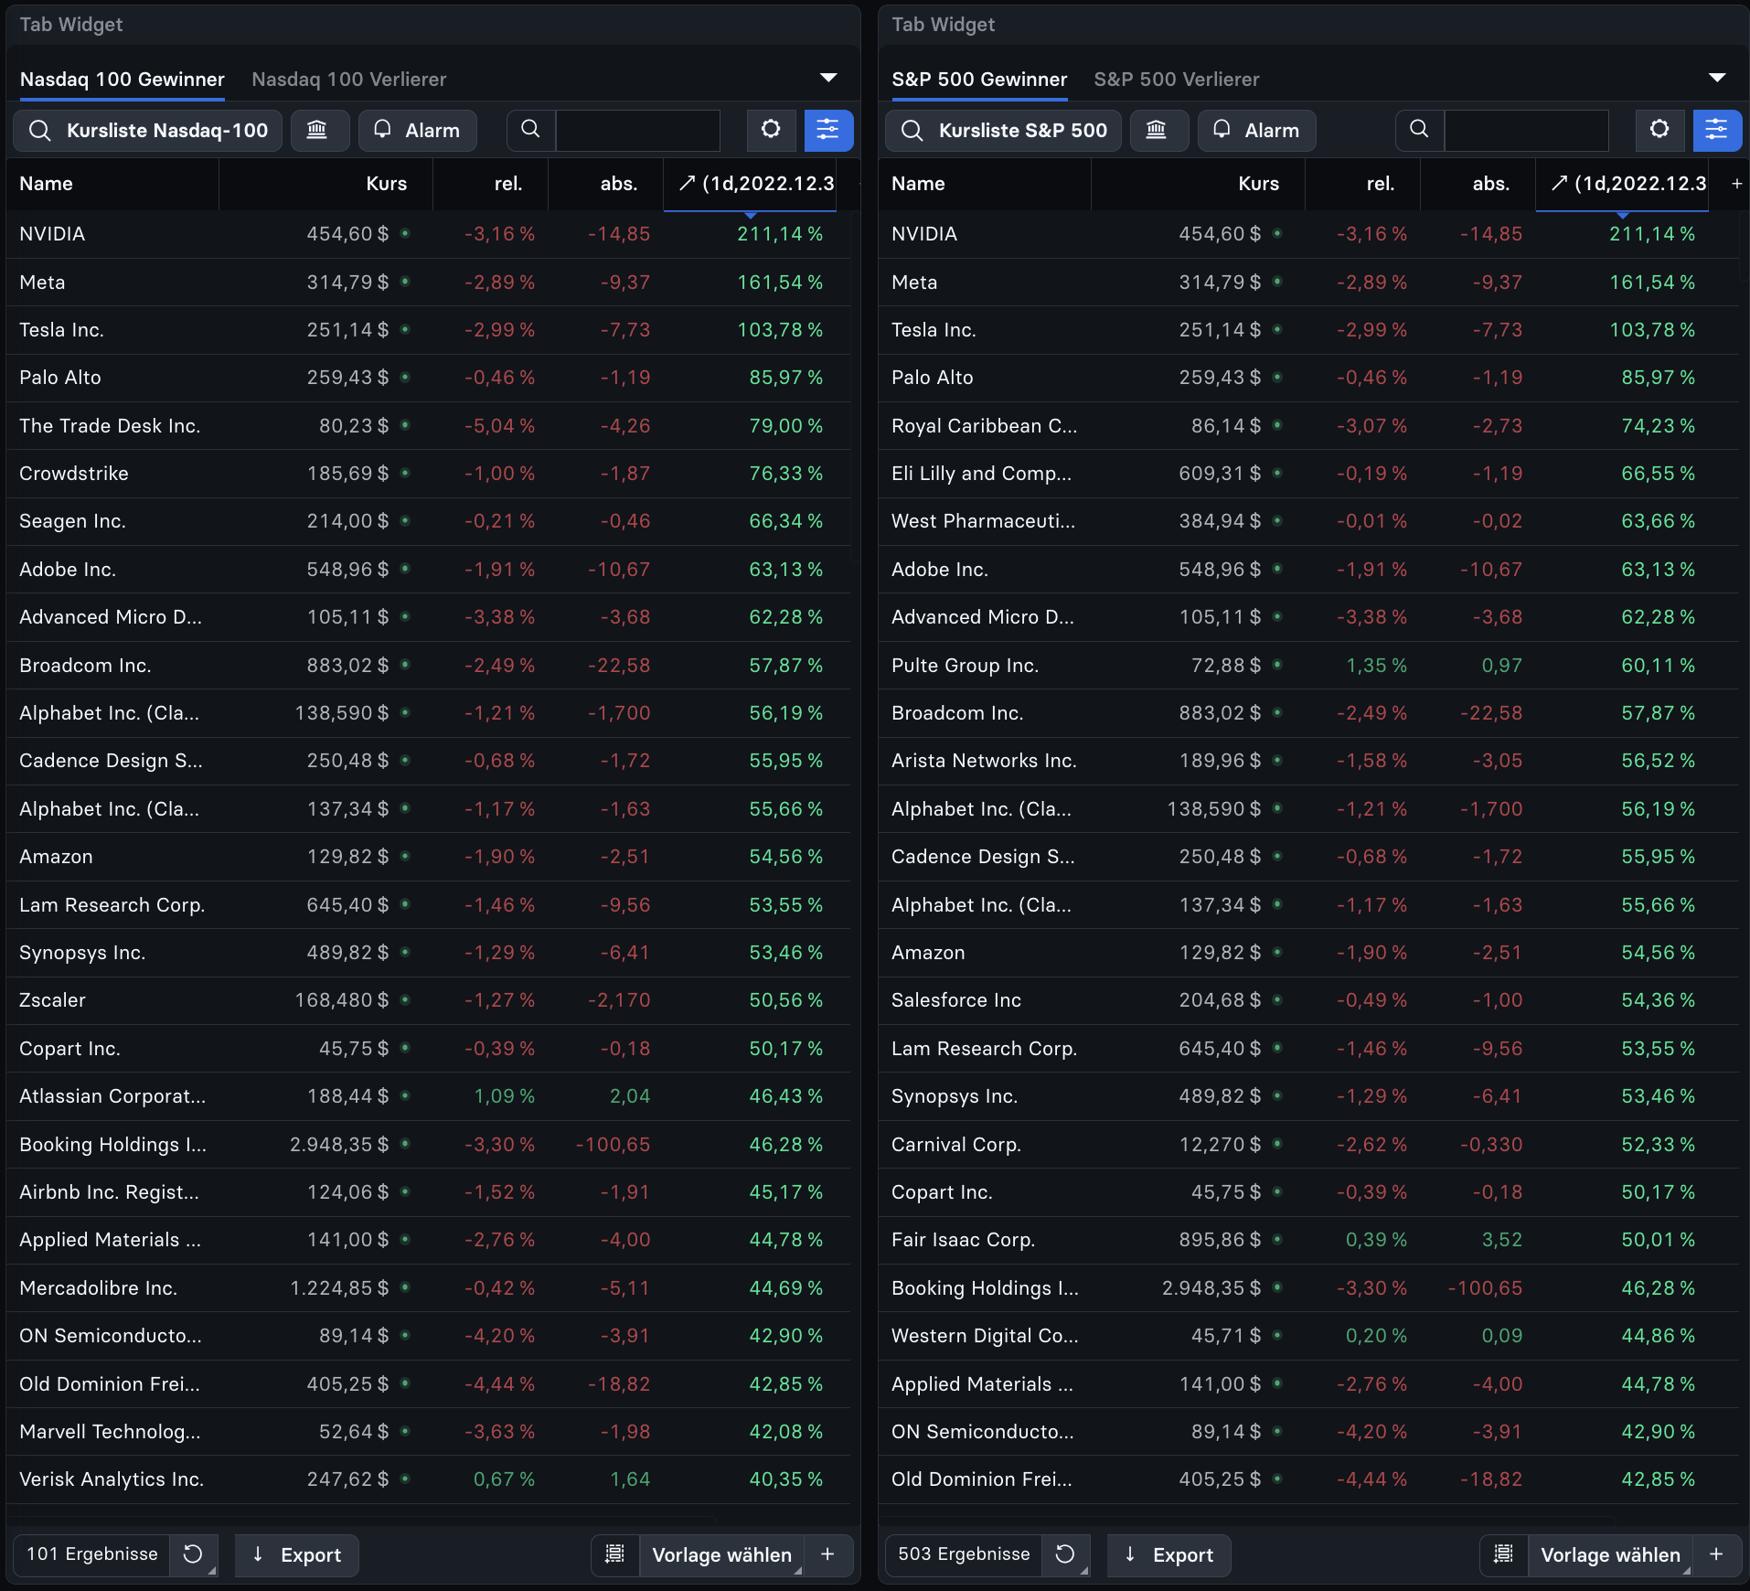1750x1591 pixels.
Task: Toggle blue filter sliders in S&P 500 widget
Action: 1717,131
